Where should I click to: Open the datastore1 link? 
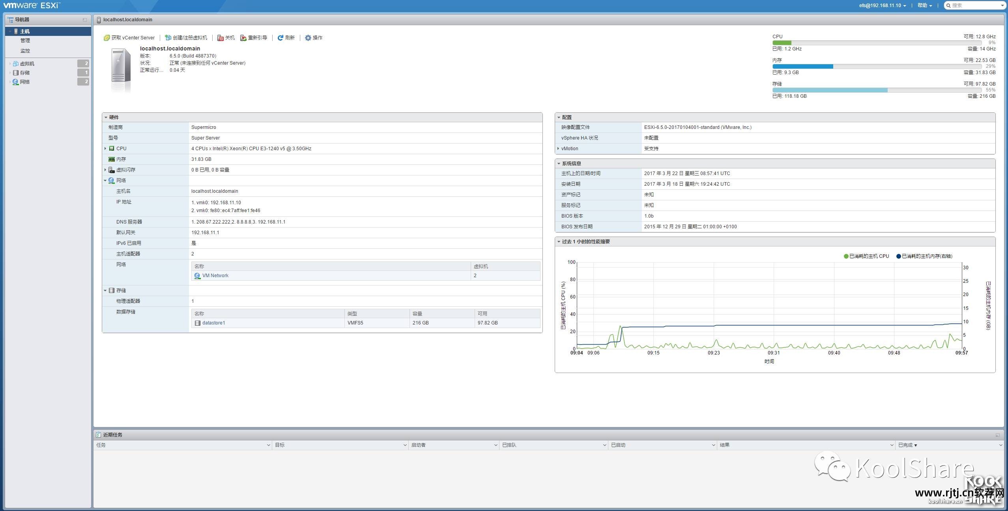tap(214, 323)
